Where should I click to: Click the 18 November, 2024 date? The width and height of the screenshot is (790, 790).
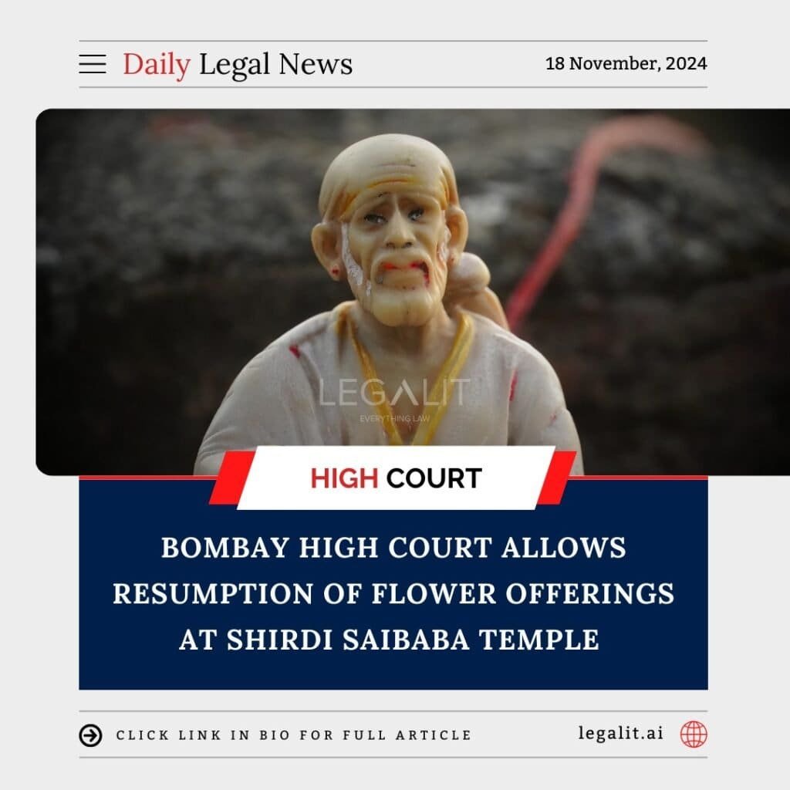(626, 63)
